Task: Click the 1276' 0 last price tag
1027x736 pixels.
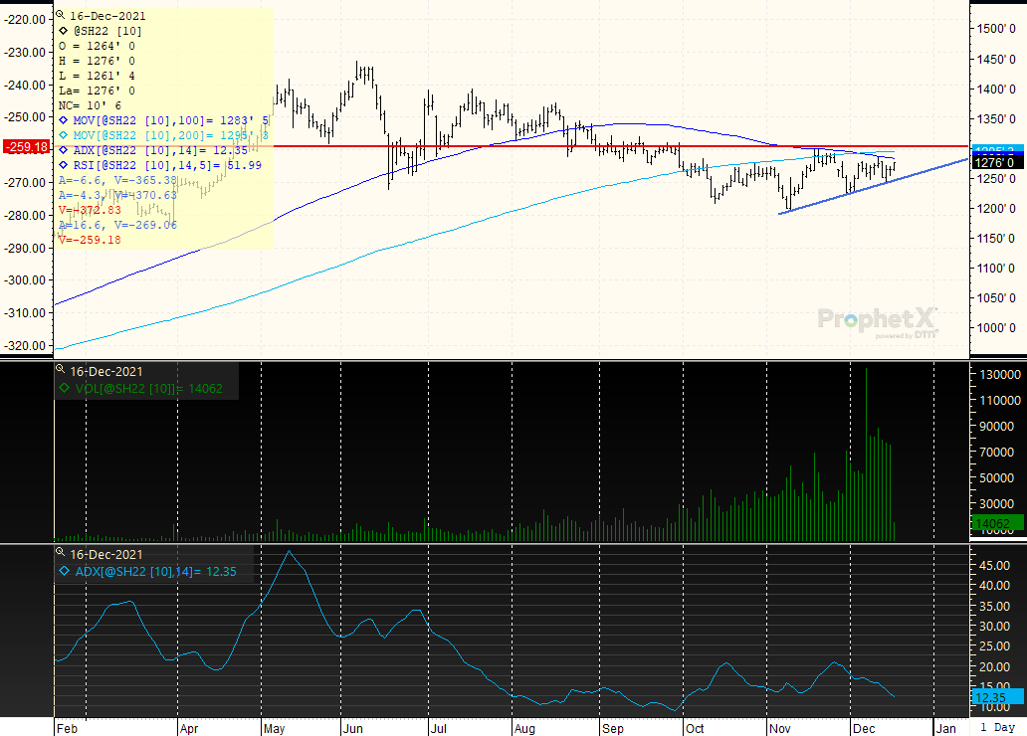Action: (995, 162)
